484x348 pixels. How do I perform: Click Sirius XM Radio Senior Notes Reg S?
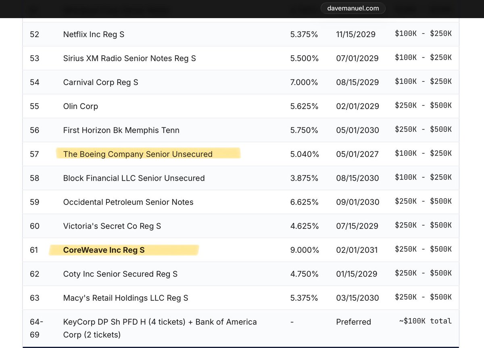(129, 58)
